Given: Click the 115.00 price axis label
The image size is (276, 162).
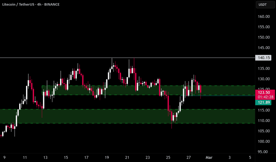Looking at the screenshot, I should pyautogui.click(x=264, y=110).
